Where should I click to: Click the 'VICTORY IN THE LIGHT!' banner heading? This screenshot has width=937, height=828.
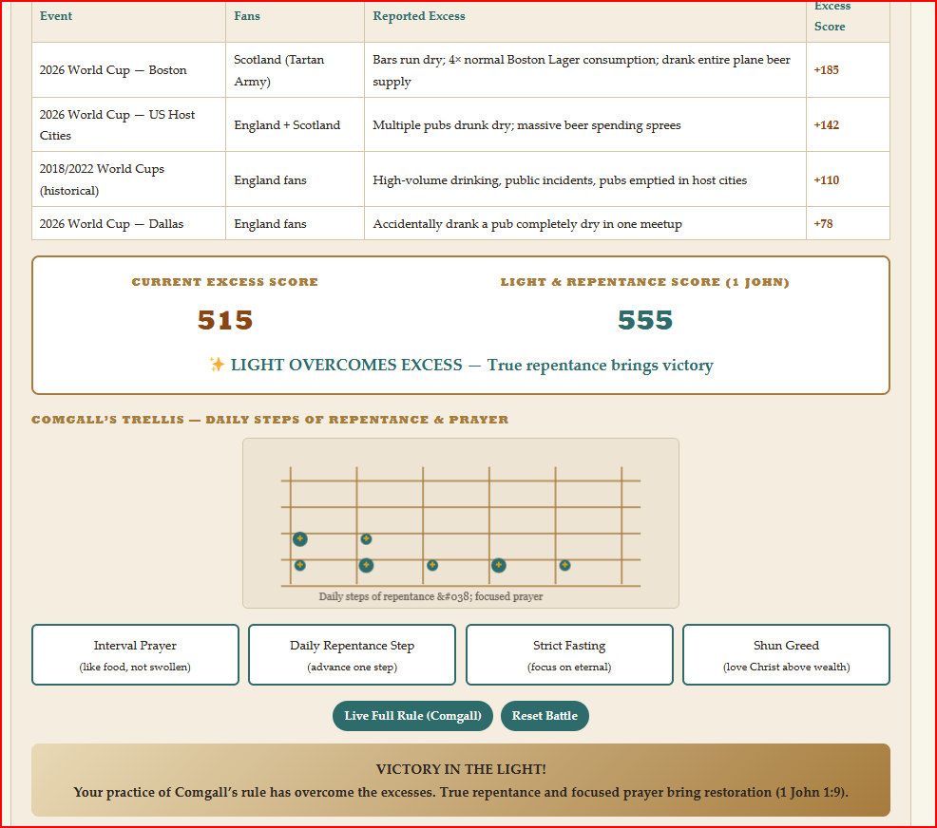click(x=461, y=769)
